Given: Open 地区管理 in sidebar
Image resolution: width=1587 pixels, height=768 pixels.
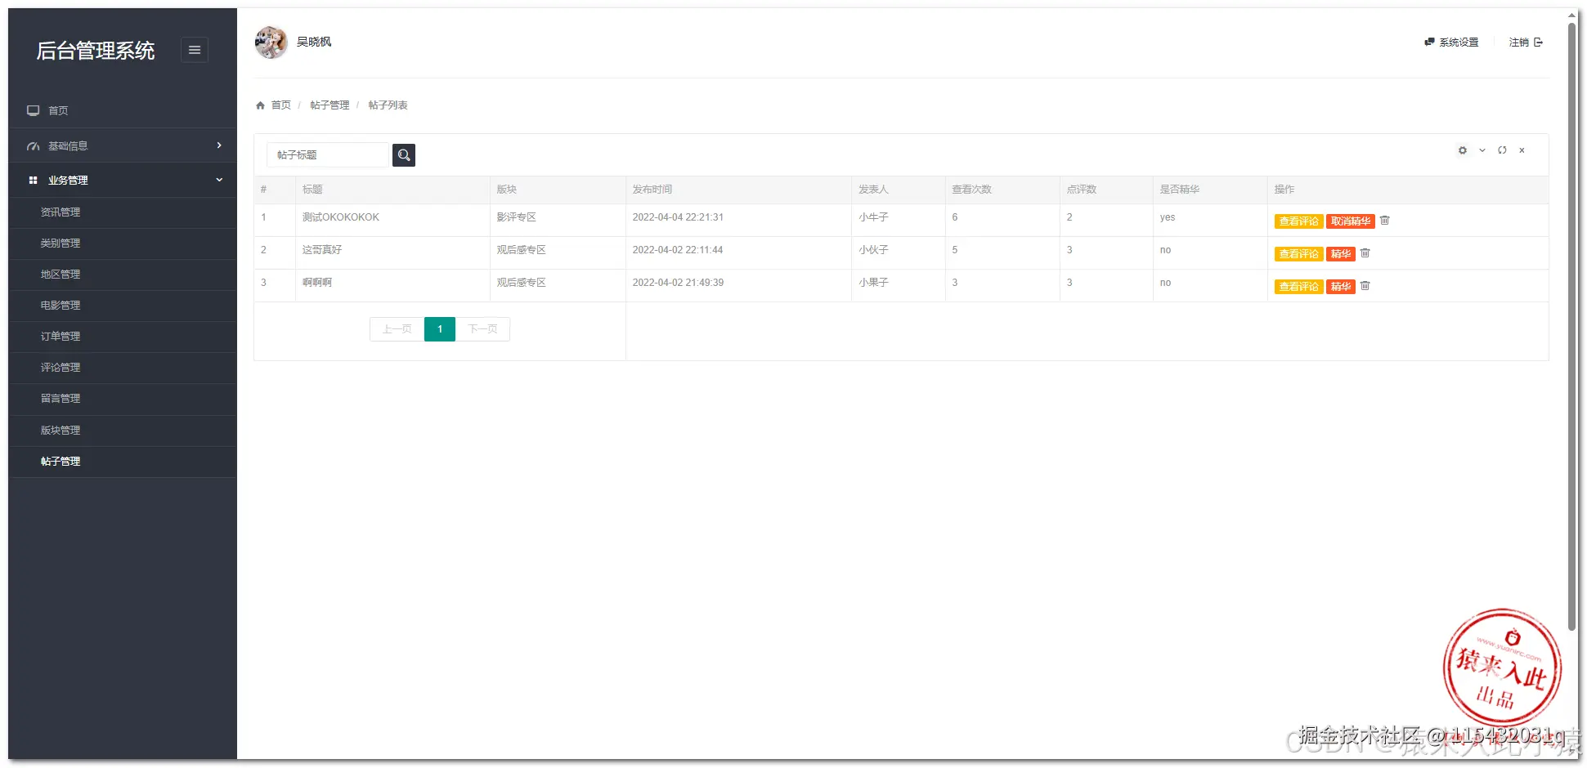Looking at the screenshot, I should click(123, 275).
